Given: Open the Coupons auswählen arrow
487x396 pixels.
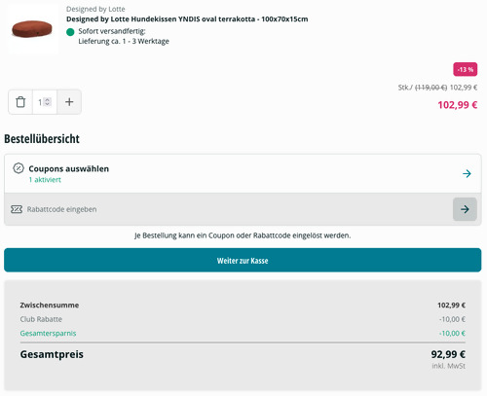Looking at the screenshot, I should point(467,173).
